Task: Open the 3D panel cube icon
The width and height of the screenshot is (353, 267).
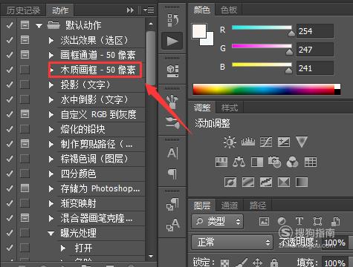Action: [x=172, y=70]
